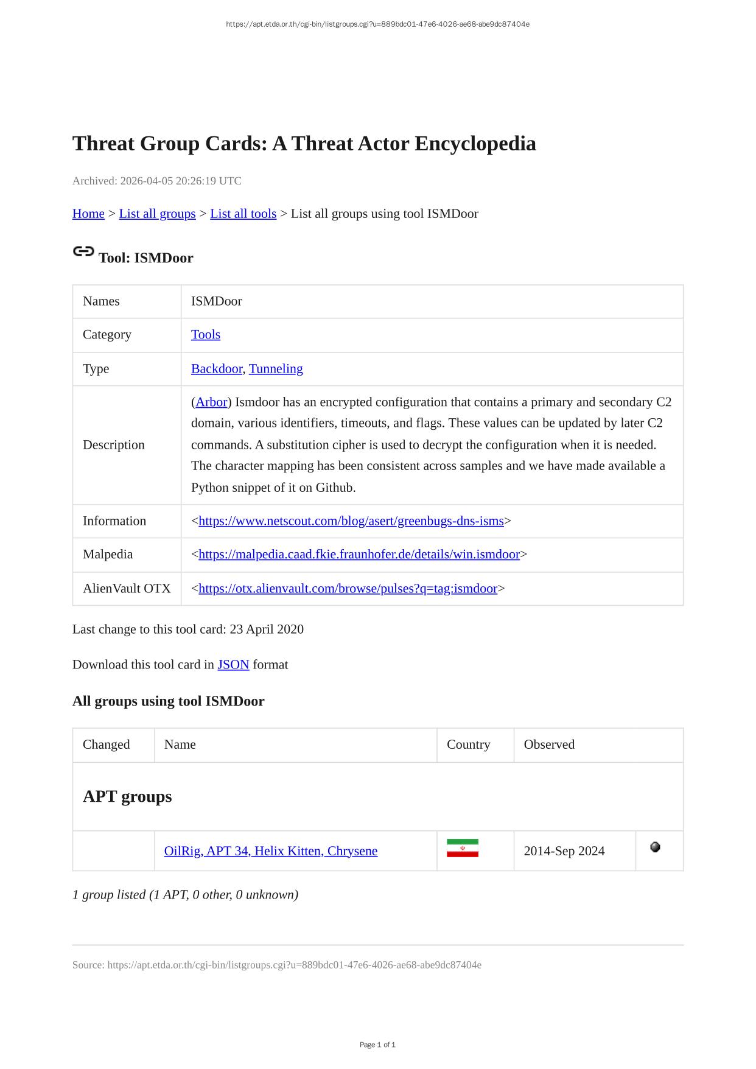Open the OilRig, APT 34 group card
Image resolution: width=756 pixels, height=1069 pixels.
(271, 851)
